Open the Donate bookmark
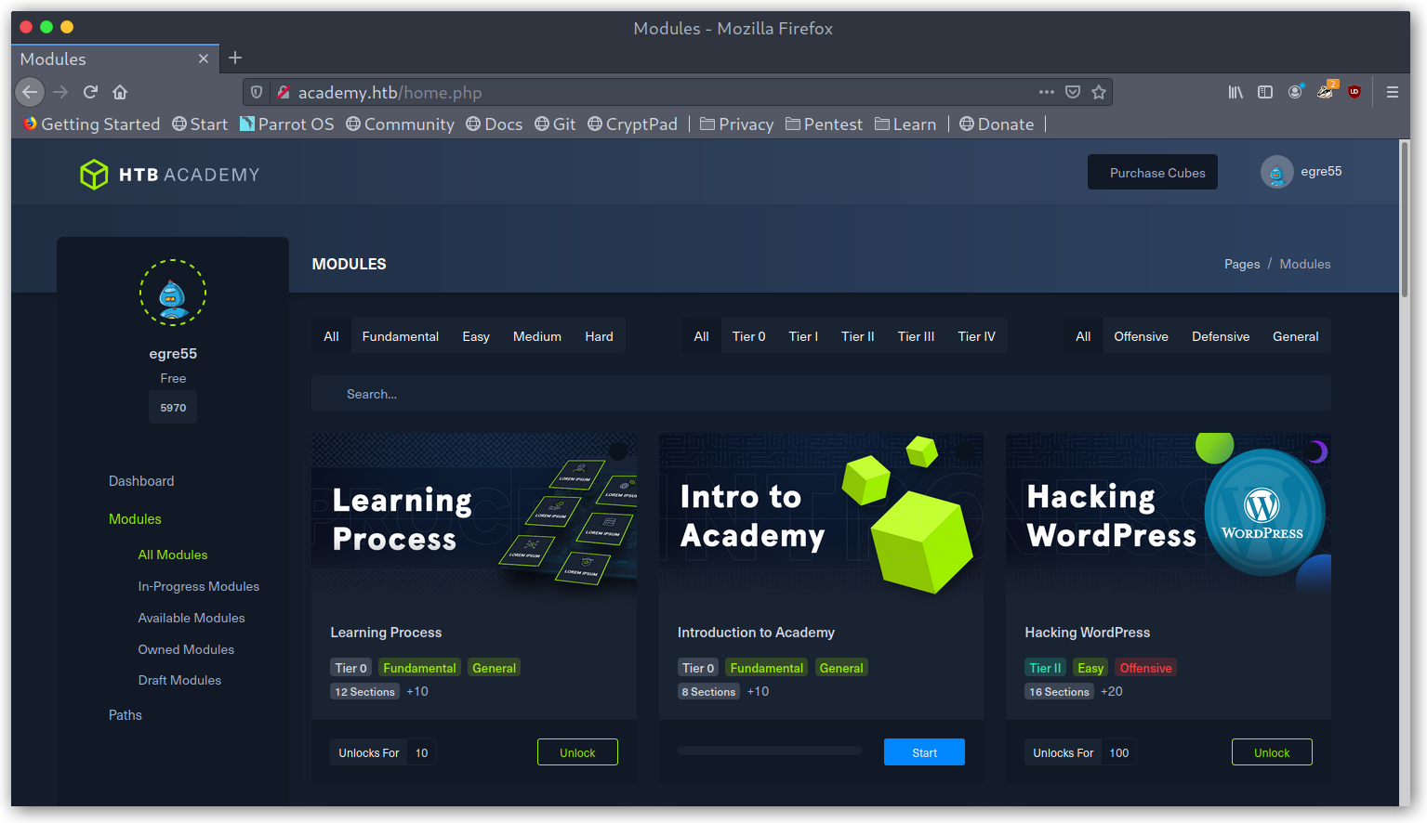 pyautogui.click(x=997, y=124)
